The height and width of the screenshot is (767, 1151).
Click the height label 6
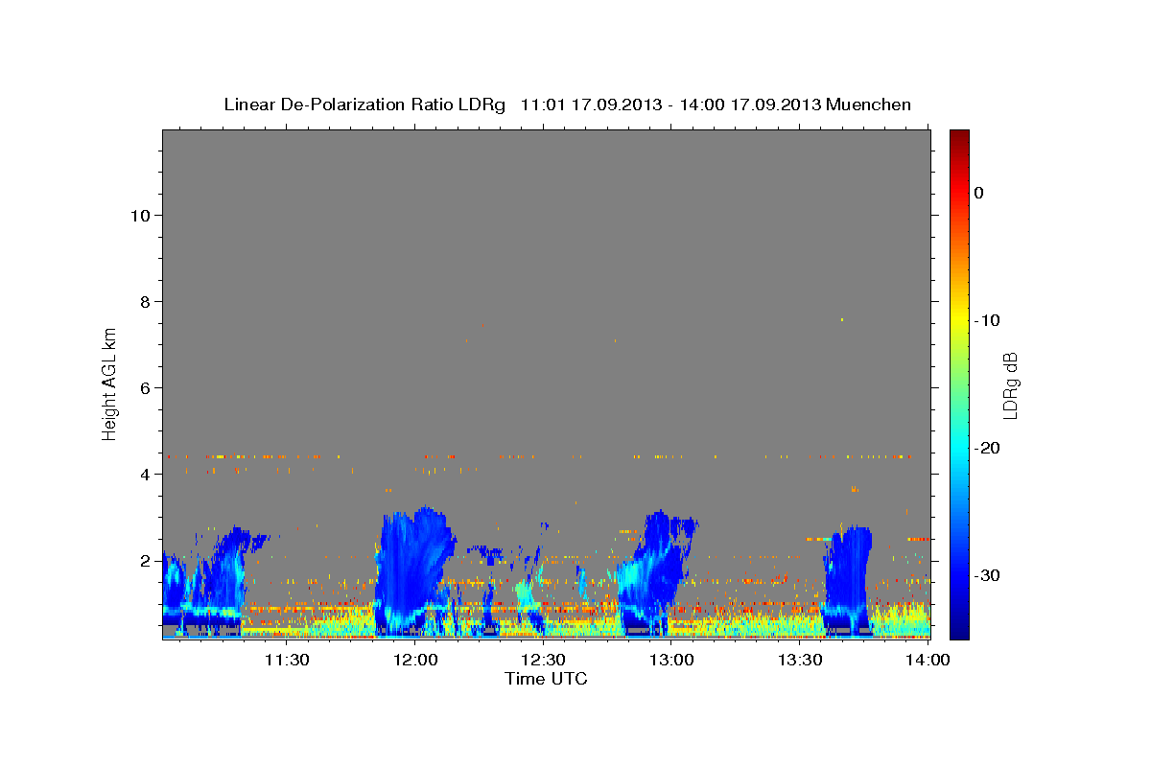point(145,387)
